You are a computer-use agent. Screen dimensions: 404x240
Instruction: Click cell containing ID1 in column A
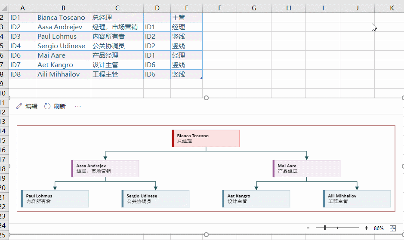(x=22, y=18)
